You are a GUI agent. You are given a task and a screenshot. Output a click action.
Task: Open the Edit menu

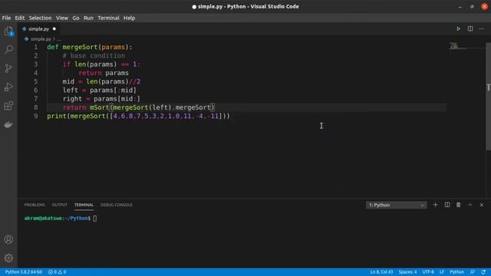20,18
